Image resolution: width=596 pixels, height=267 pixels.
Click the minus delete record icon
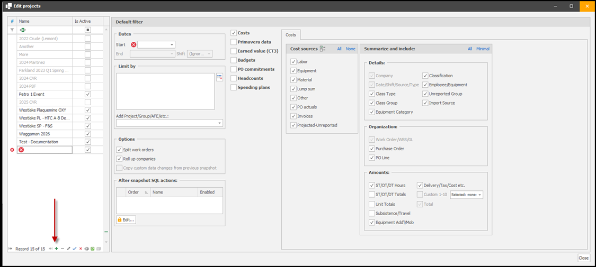point(63,248)
